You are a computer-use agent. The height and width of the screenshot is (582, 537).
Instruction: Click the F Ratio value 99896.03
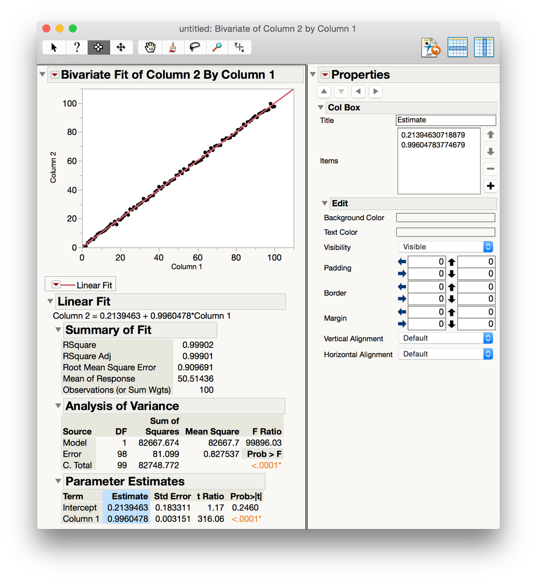[263, 443]
